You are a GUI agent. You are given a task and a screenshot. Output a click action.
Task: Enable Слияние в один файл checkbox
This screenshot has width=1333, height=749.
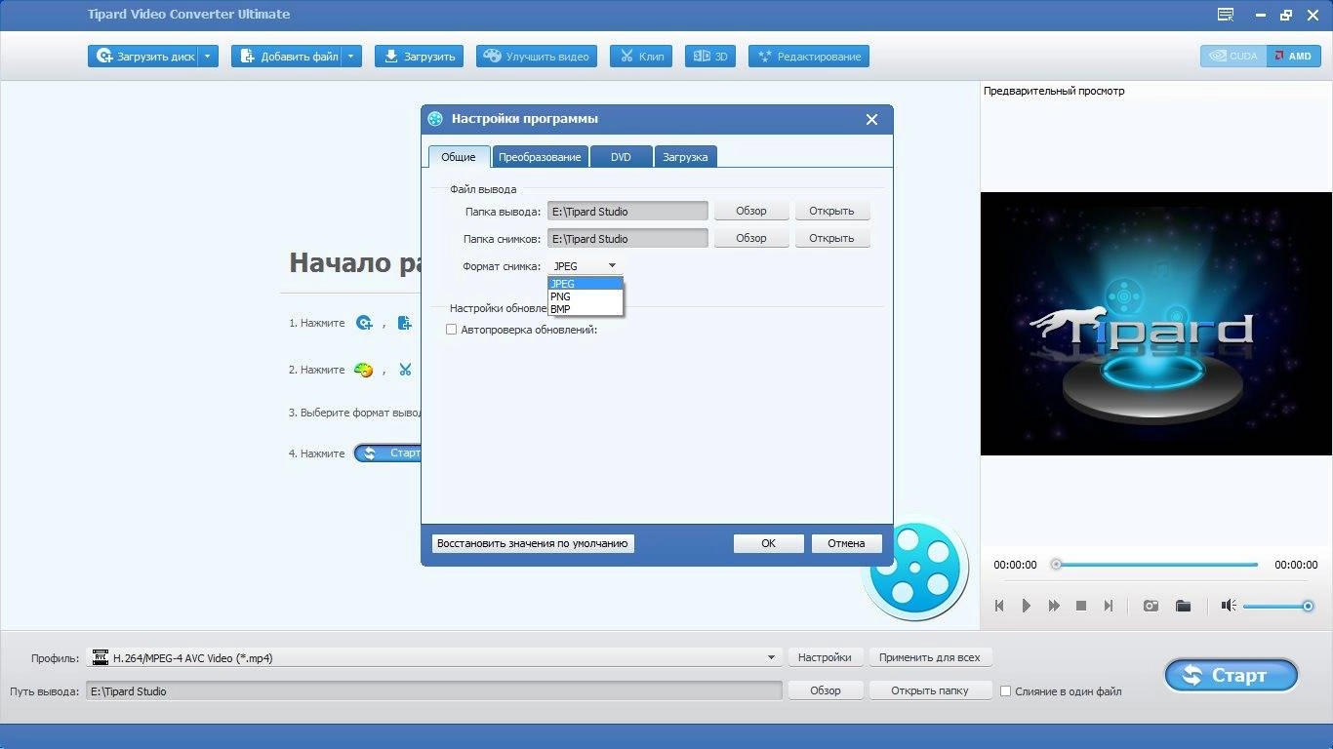pos(1005,691)
